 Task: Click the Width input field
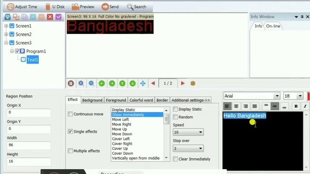29,145
